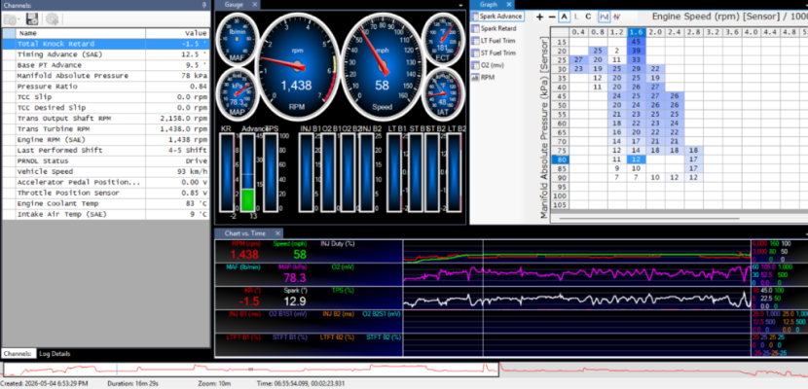Switch to the Graph tab
The height and width of the screenshot is (389, 808).
489,5
